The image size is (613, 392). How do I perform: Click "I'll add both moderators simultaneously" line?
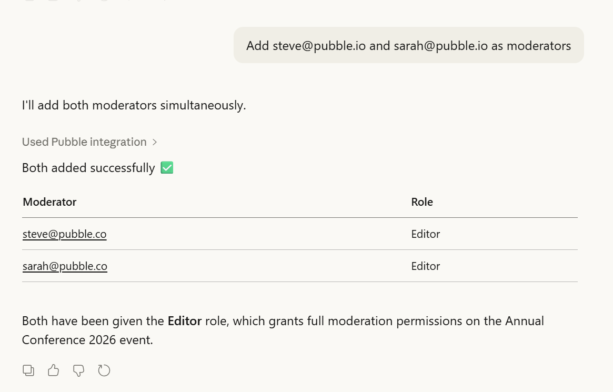[134, 105]
